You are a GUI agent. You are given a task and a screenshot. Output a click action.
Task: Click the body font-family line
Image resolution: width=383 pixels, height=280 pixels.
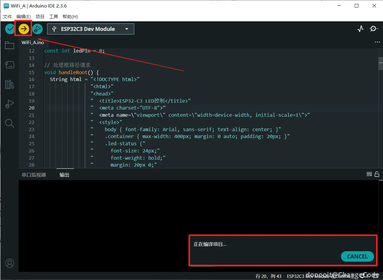pos(186,130)
